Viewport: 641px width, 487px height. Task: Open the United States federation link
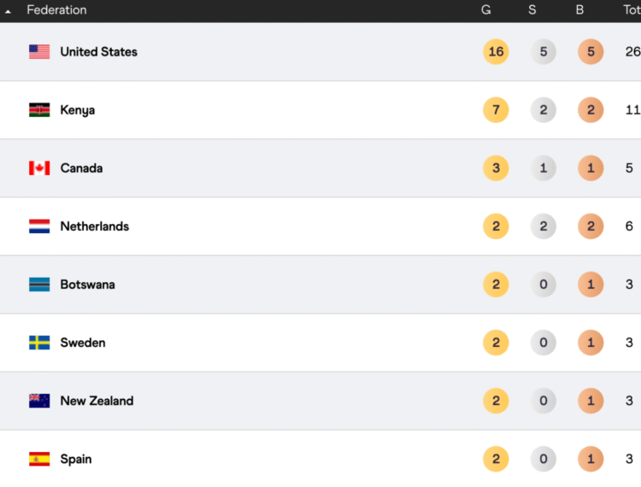tap(98, 52)
